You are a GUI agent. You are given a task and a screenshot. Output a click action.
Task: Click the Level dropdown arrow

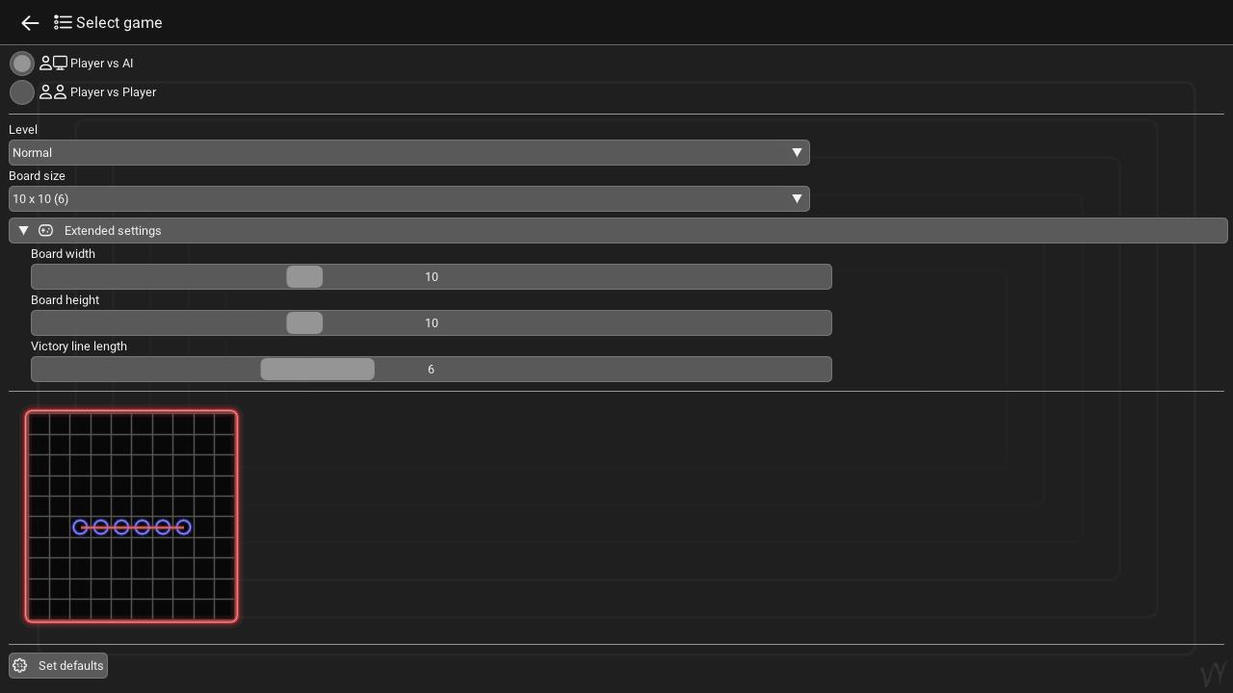click(x=798, y=152)
